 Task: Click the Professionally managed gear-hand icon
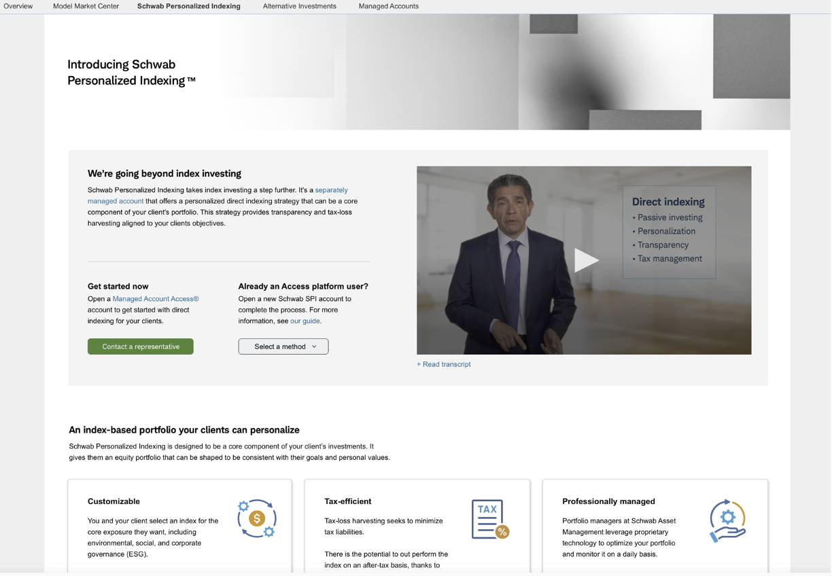[x=727, y=521]
